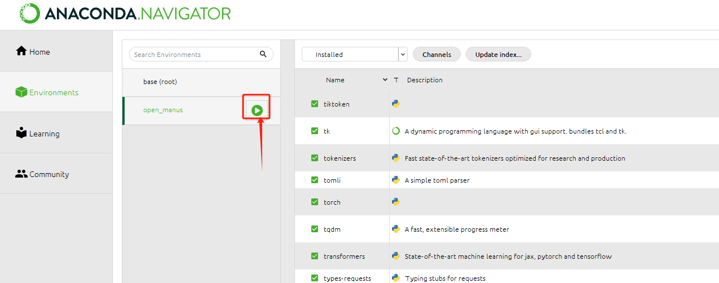Toggle the types-requests package checkbox
Image resolution: width=719 pixels, height=283 pixels.
coord(315,278)
